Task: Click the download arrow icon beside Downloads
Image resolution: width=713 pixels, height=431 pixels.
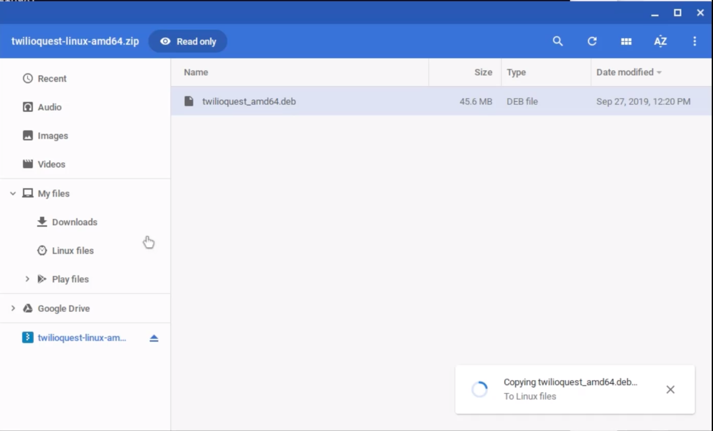Action: pyautogui.click(x=42, y=222)
